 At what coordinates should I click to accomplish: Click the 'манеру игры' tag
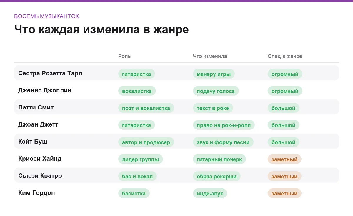pos(214,74)
